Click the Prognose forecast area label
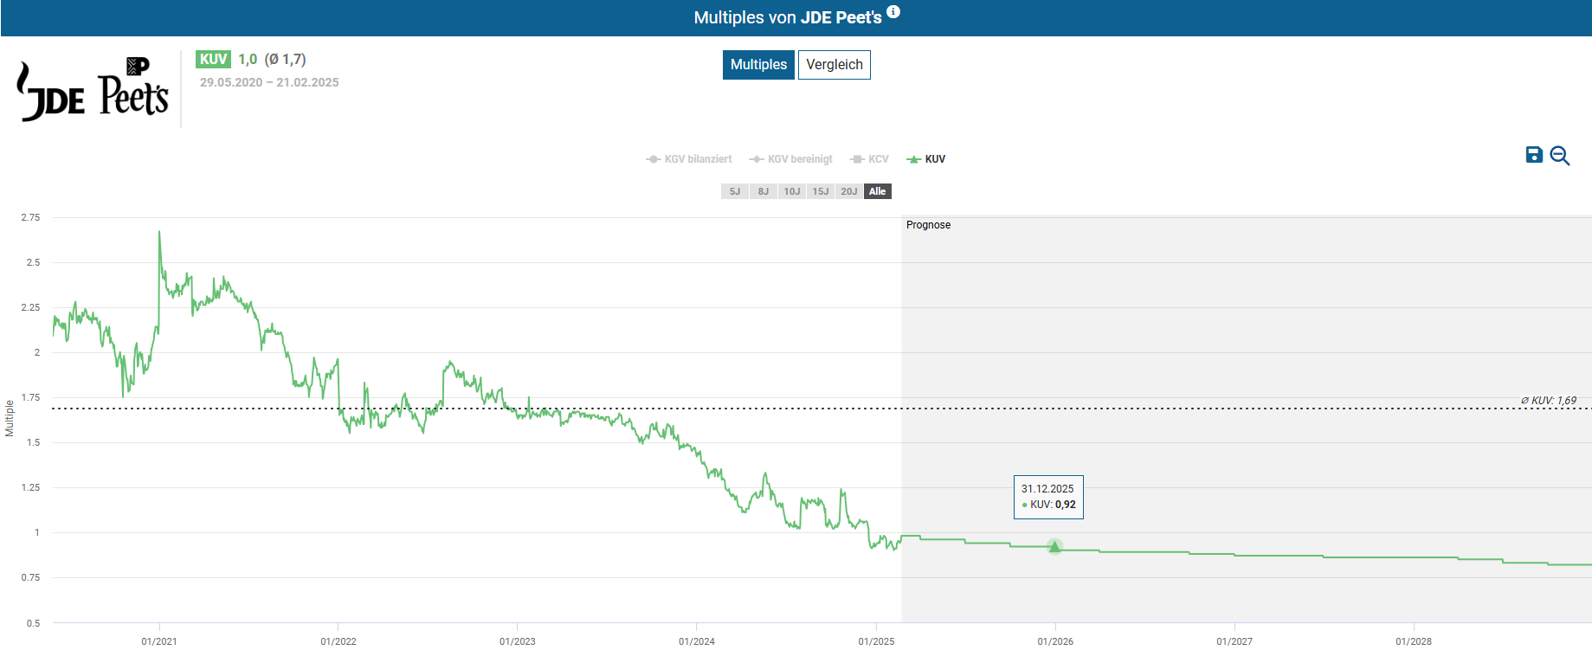1592x663 pixels. click(x=928, y=225)
